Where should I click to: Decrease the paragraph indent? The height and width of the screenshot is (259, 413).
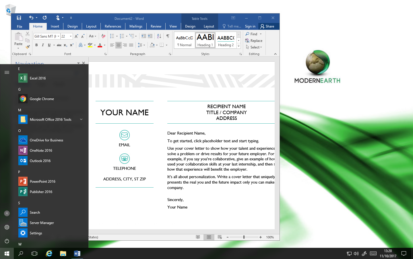point(144,36)
